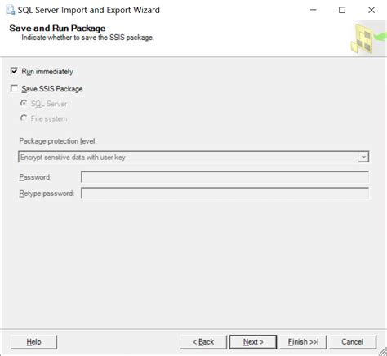The image size is (387, 356).
Task: Go back with the Back button
Action: coord(203,342)
